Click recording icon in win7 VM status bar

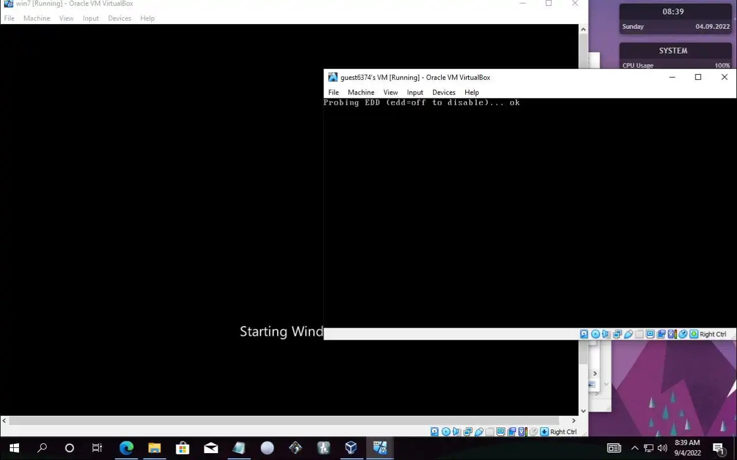511,432
